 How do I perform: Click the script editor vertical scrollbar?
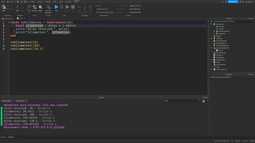[208, 58]
